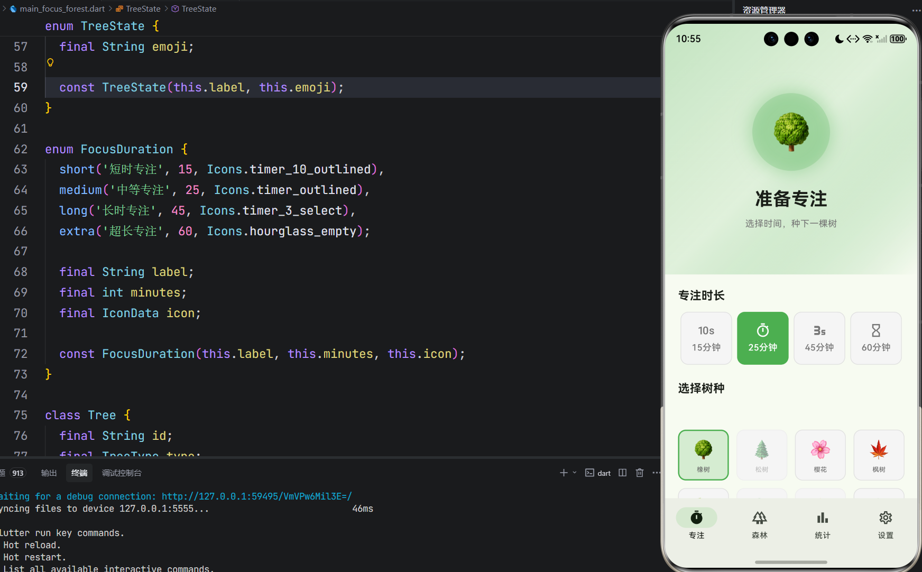Click the phone Wi-Fi status icon
Screen dimensions: 922x572
(x=868, y=39)
